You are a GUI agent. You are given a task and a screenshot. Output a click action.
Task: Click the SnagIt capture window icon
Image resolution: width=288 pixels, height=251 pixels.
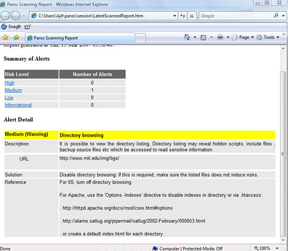(28, 27)
